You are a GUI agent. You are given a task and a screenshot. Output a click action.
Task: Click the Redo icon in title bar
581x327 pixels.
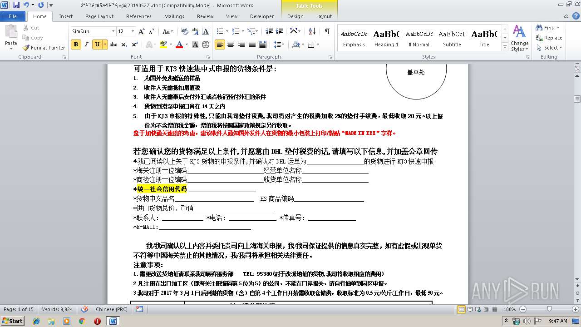click(x=41, y=5)
